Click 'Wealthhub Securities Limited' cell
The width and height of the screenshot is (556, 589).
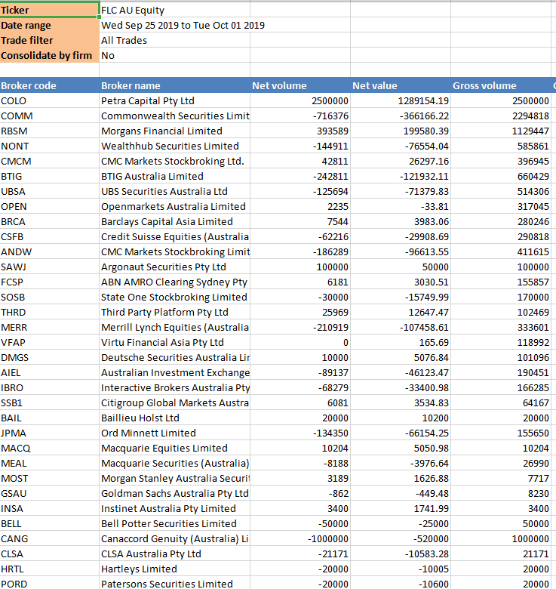[175, 146]
